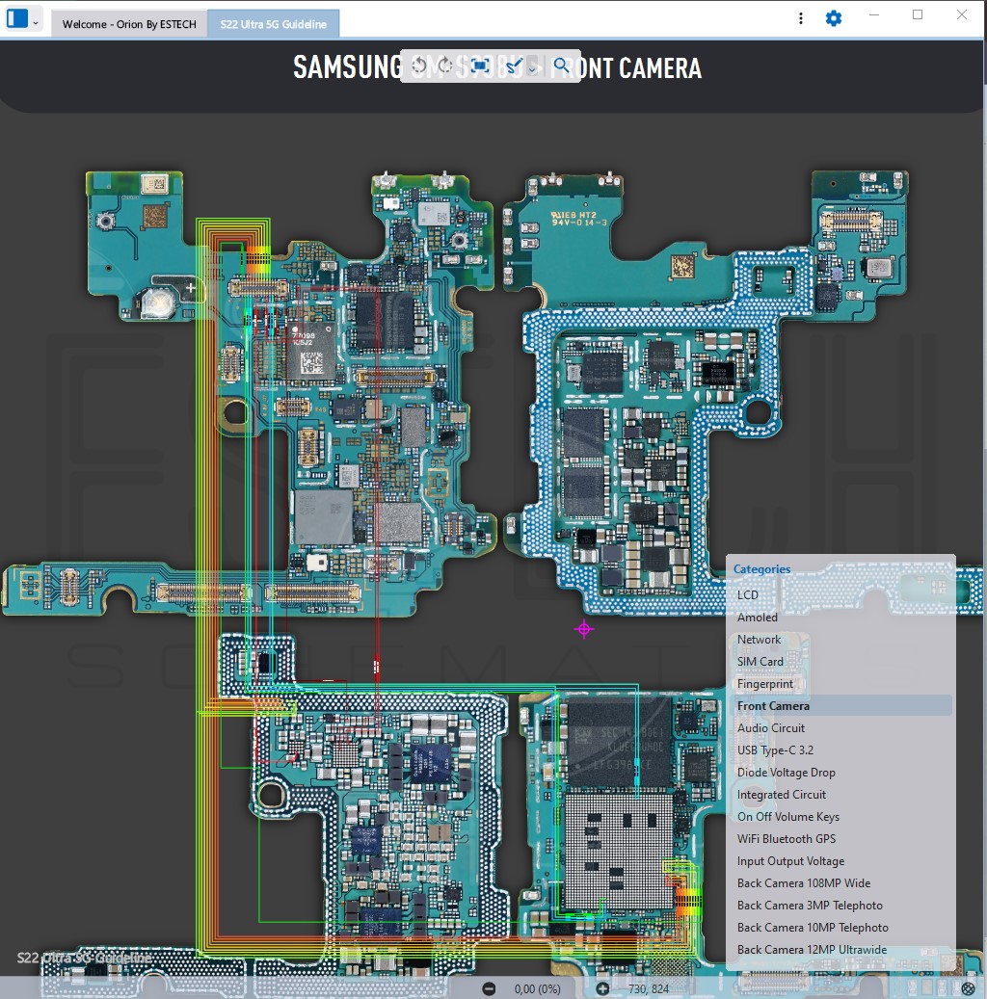Viewport: 987px width, 999px height.
Task: Select Back Camera 108MP Wide category
Action: 803,883
